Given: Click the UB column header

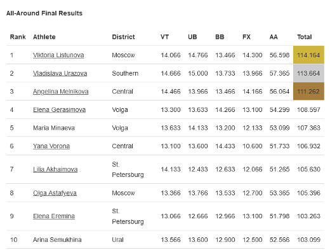Looking at the screenshot, I should [x=192, y=37].
